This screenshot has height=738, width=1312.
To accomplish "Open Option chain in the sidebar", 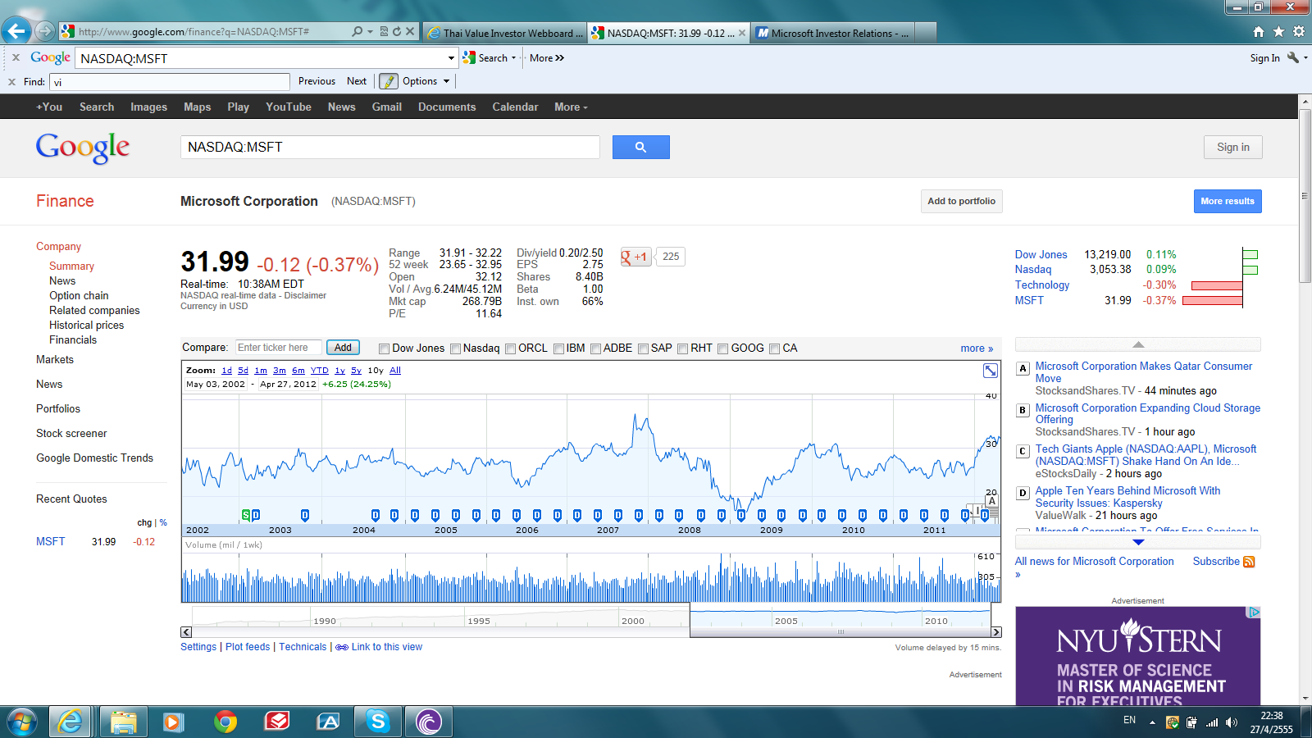I will tap(79, 296).
